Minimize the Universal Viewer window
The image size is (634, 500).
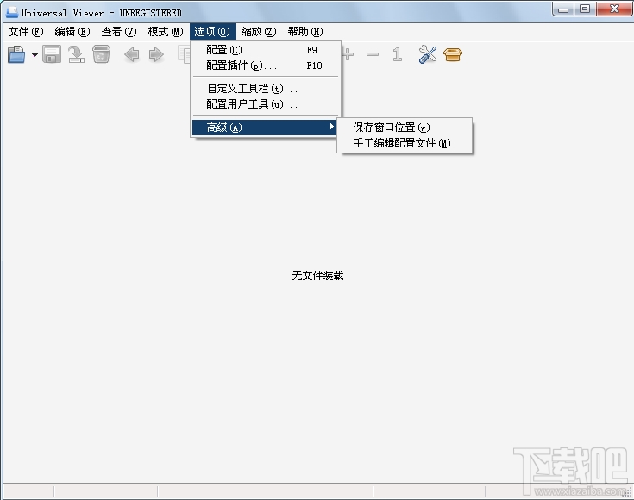[563, 9]
